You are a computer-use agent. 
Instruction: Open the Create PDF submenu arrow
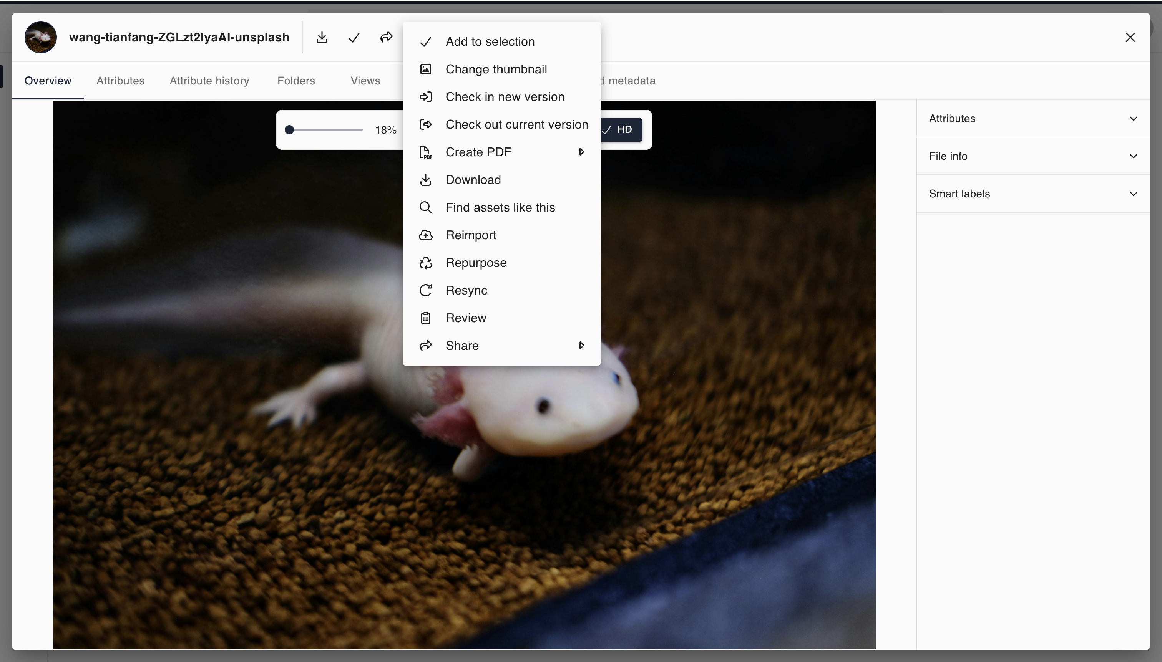581,152
